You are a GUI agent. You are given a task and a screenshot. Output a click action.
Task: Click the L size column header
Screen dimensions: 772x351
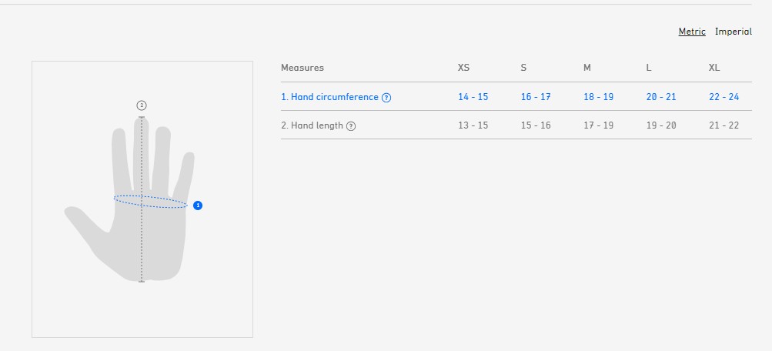649,68
